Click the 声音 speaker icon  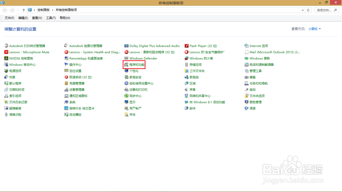pos(186,90)
